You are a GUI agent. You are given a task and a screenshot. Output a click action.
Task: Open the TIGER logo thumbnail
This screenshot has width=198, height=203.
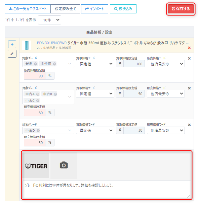point(36,165)
